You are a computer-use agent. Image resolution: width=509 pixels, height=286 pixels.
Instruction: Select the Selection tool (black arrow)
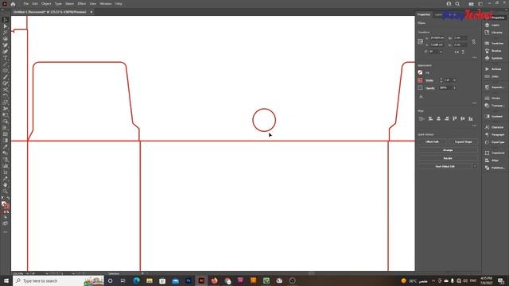click(x=6, y=20)
